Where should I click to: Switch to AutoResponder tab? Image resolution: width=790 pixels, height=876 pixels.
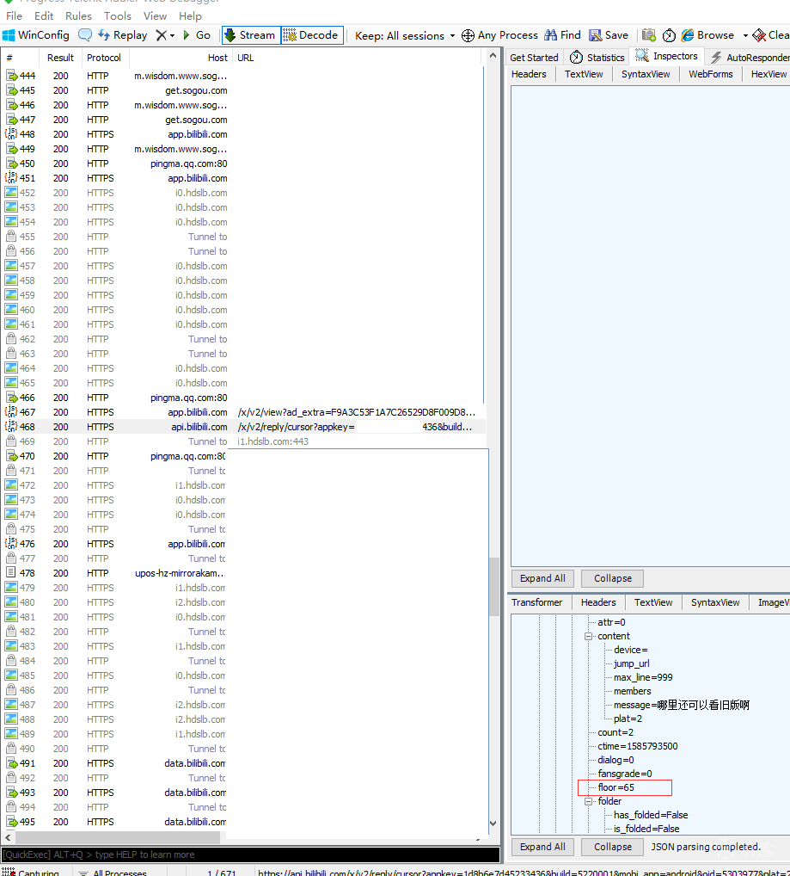[750, 58]
